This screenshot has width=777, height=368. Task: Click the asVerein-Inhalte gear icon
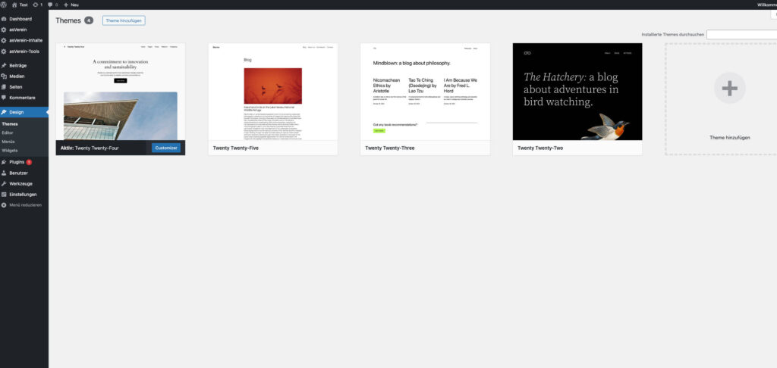4,41
